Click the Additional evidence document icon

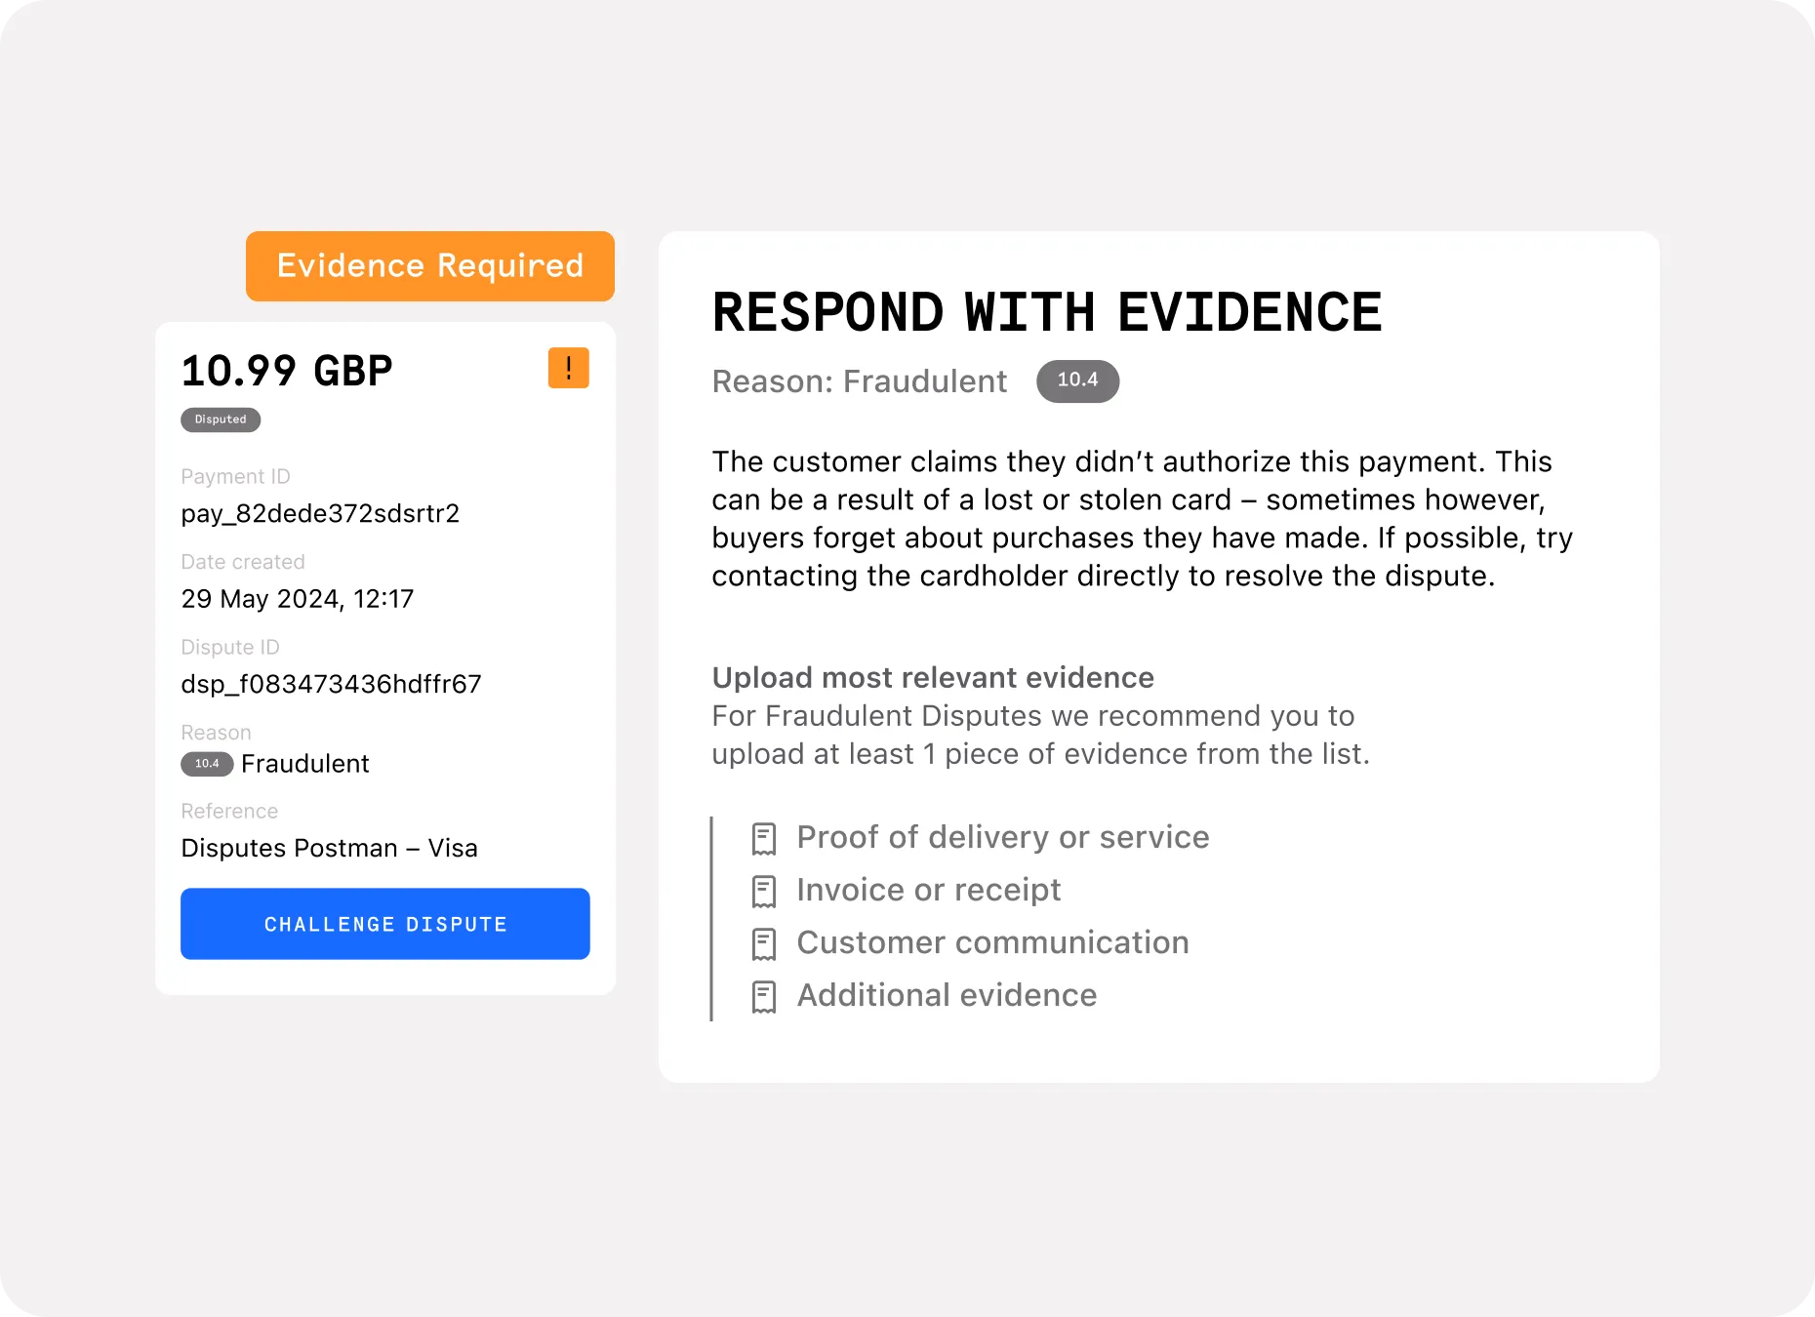(764, 997)
